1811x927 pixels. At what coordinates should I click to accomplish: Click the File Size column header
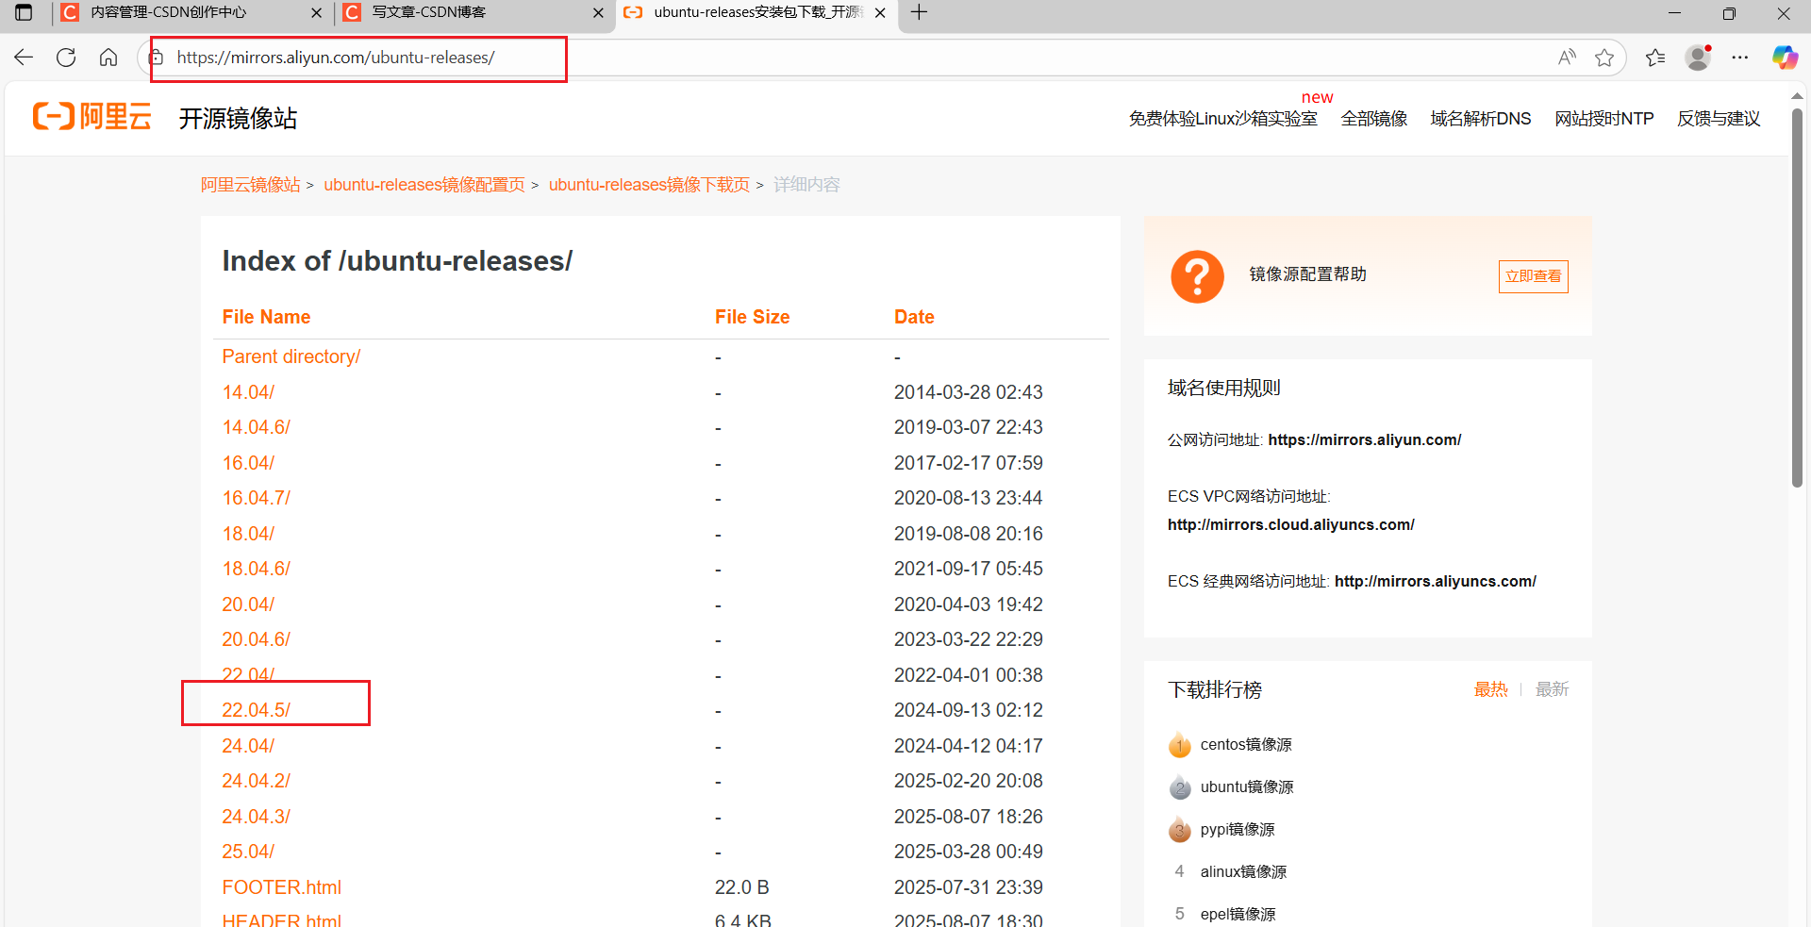(752, 317)
